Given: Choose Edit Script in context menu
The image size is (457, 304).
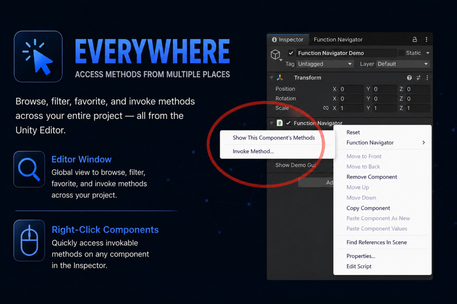Looking at the screenshot, I should coord(359,266).
